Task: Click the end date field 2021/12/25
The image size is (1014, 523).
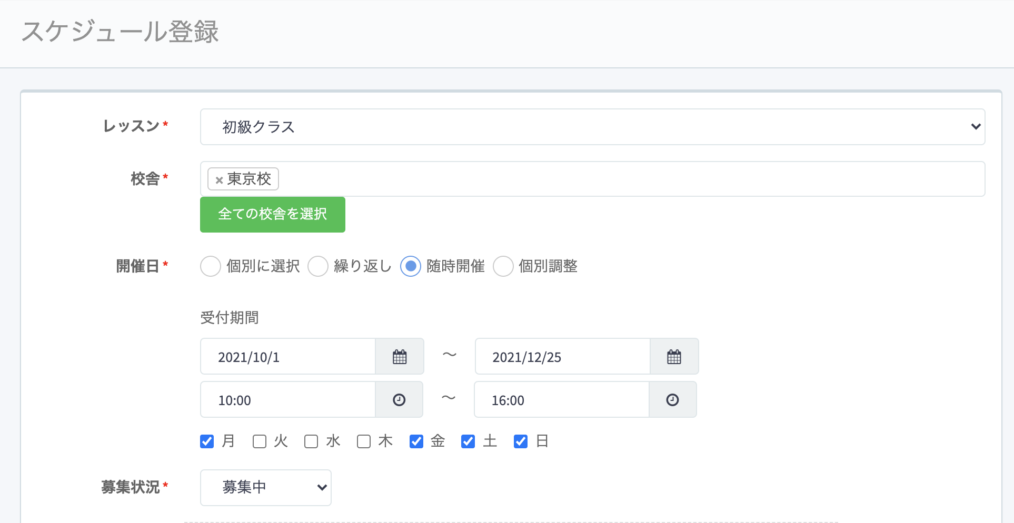Action: (562, 357)
